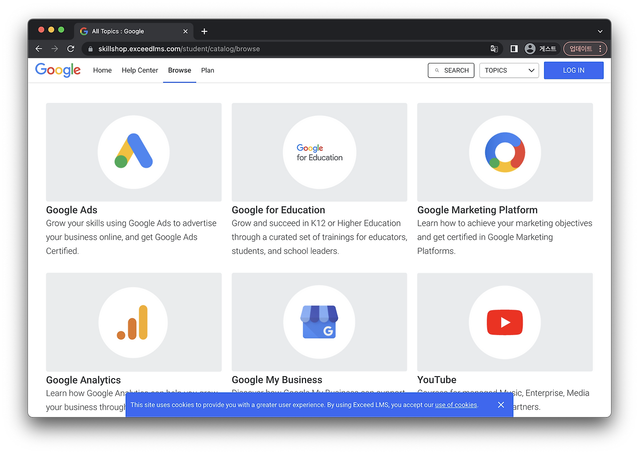Image resolution: width=639 pixels, height=454 pixels.
Task: Open the Google My Business logo thumbnail
Action: tap(319, 322)
